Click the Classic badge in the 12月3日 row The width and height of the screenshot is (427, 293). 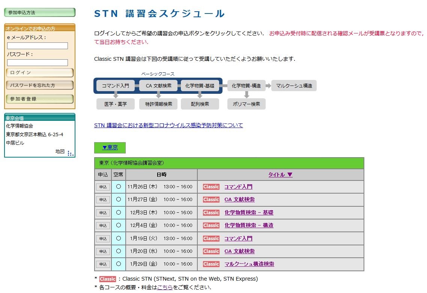[211, 213]
